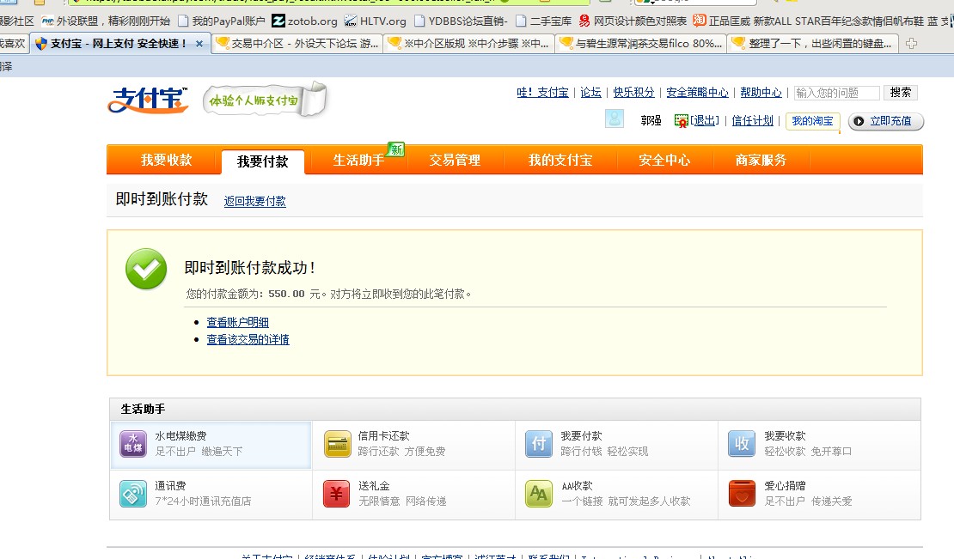Click the 通讯费 phone recharge icon
The image size is (954, 559).
pos(133,494)
